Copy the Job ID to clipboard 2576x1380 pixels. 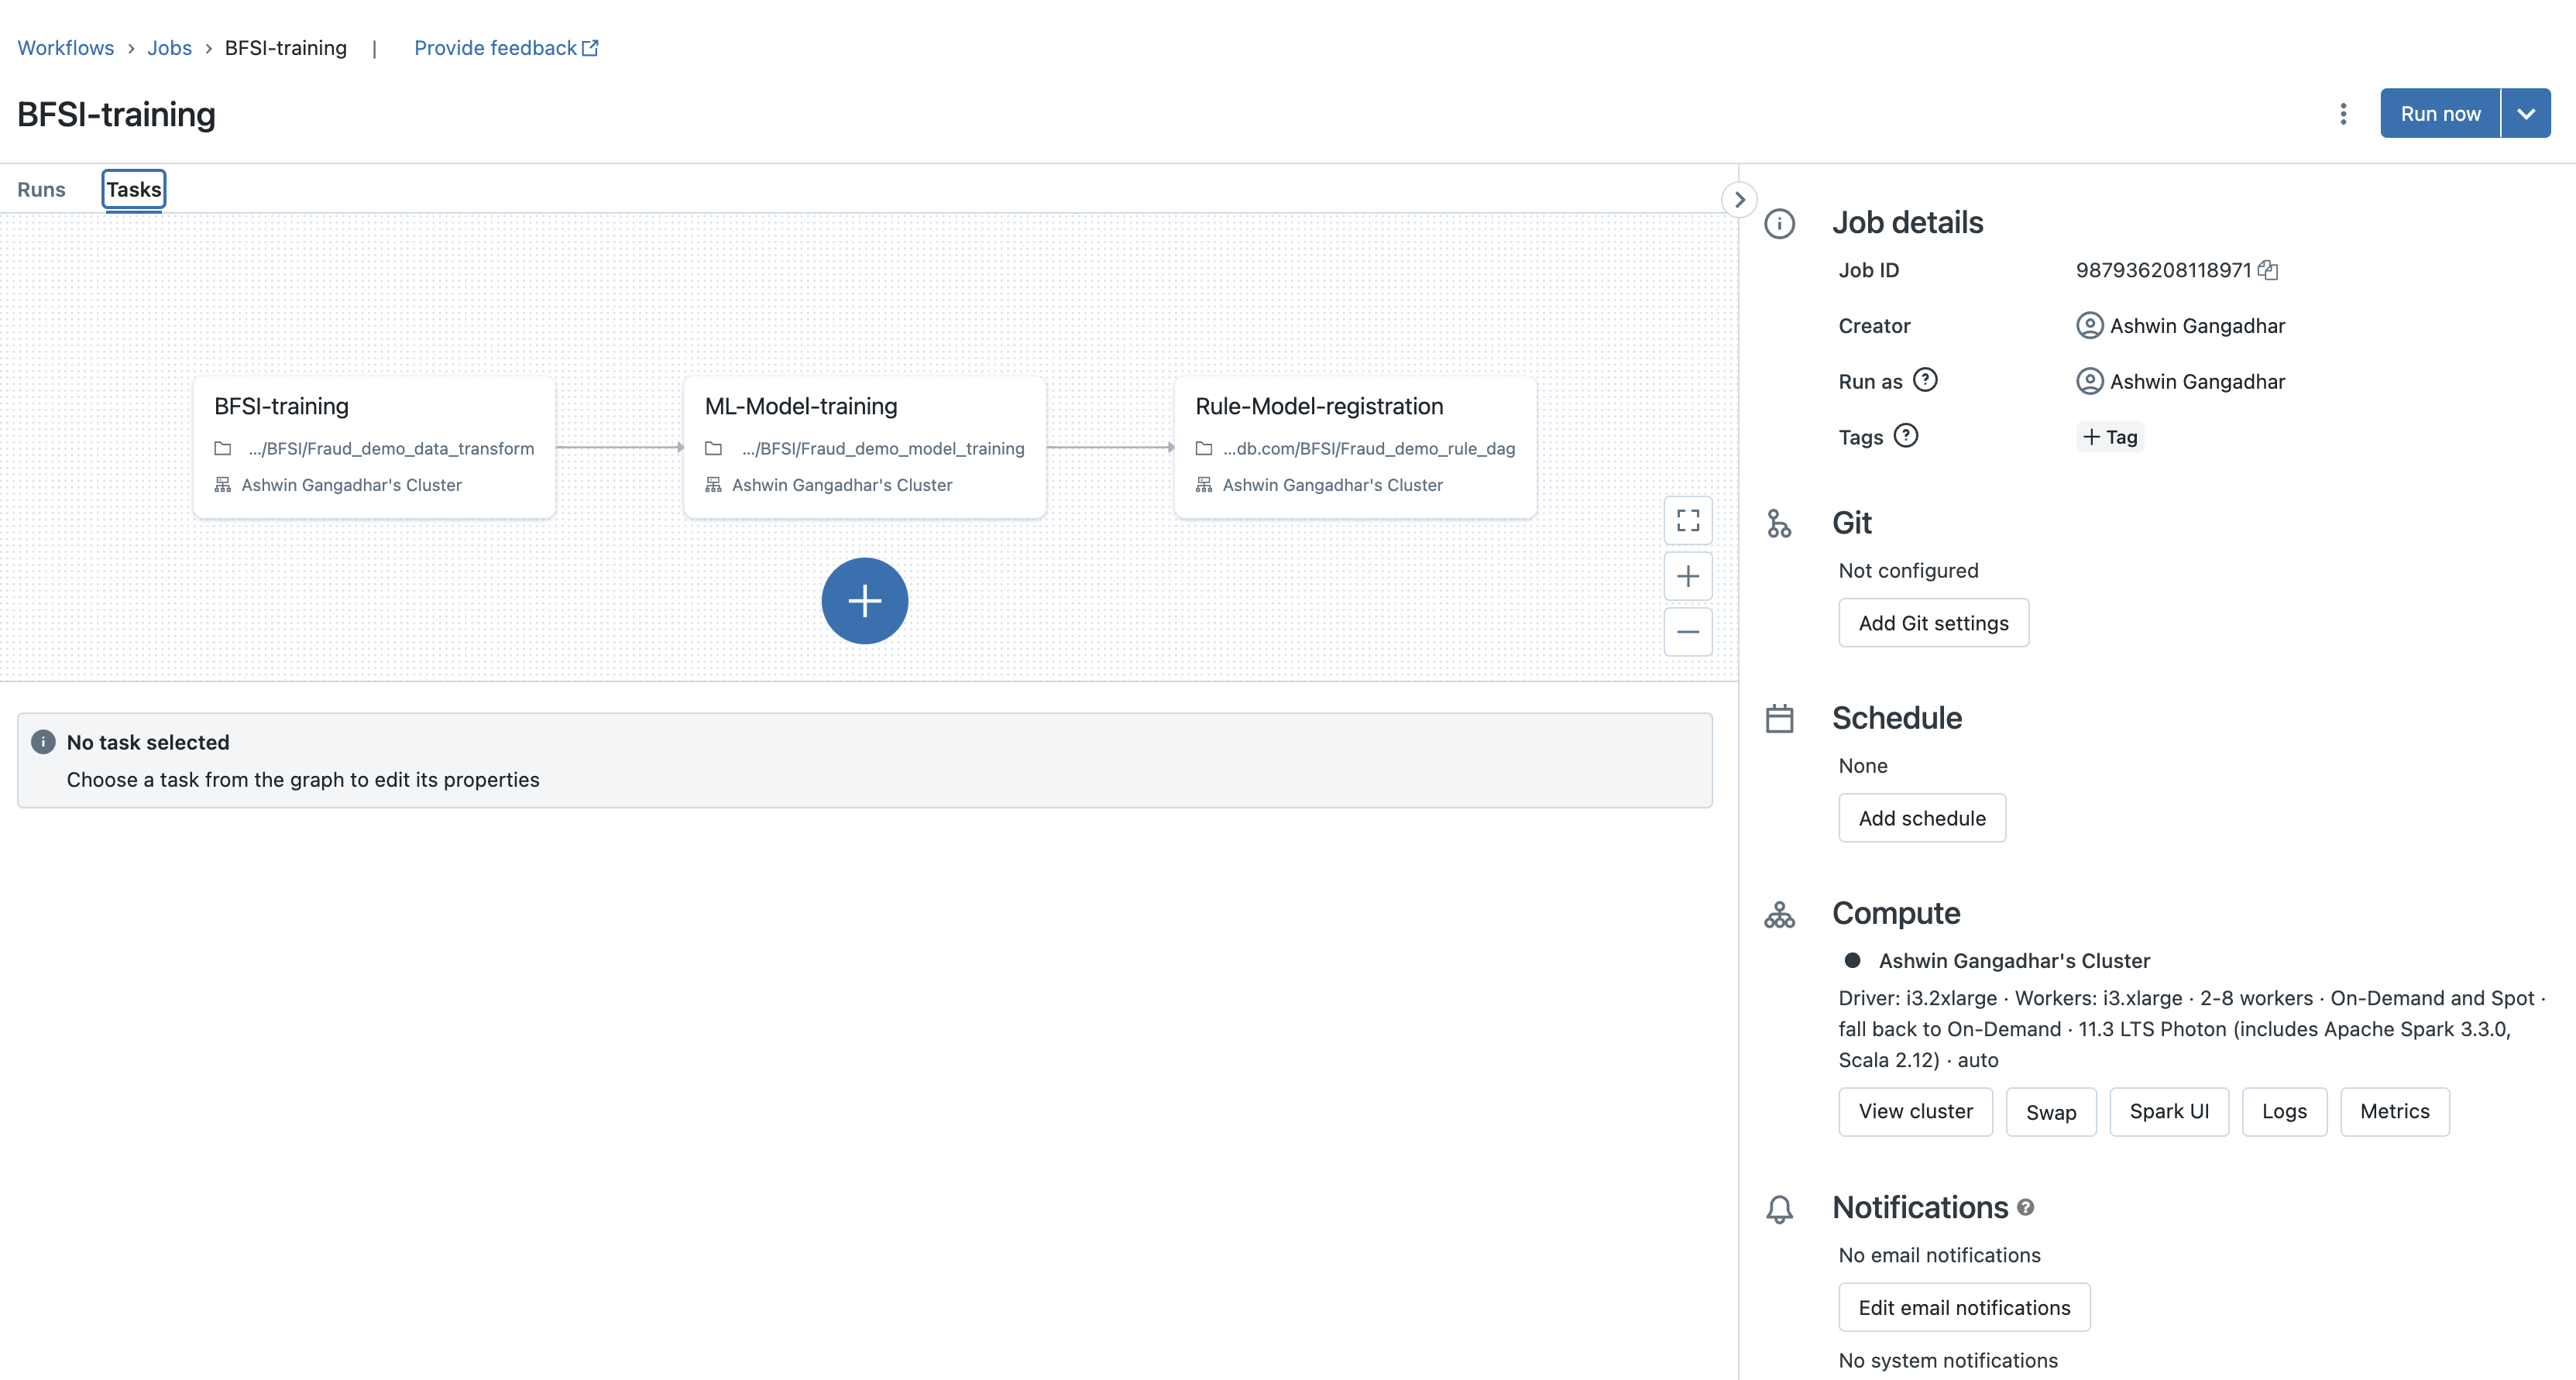click(x=2268, y=270)
